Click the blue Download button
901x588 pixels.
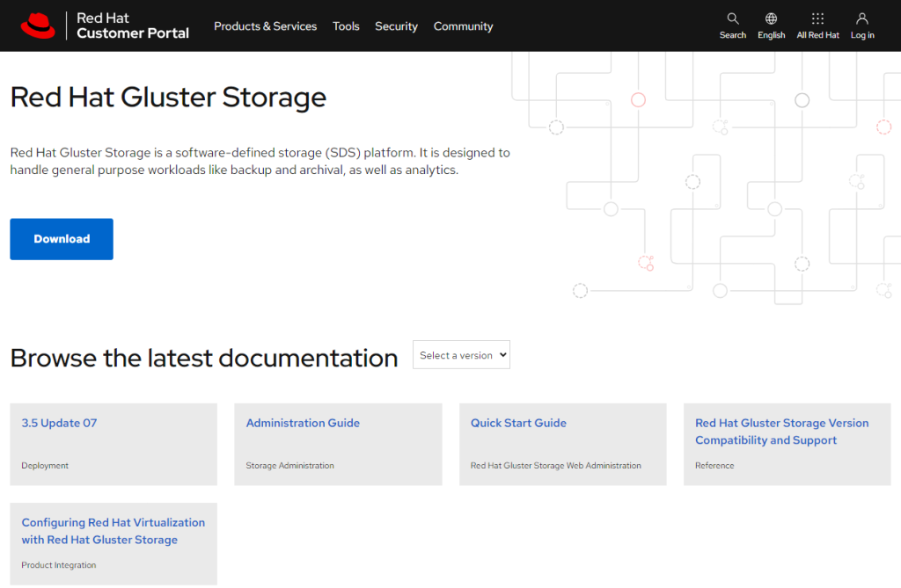[62, 239]
